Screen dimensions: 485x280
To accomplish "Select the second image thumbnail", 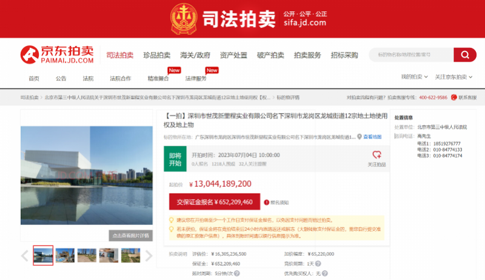I will point(65,255).
